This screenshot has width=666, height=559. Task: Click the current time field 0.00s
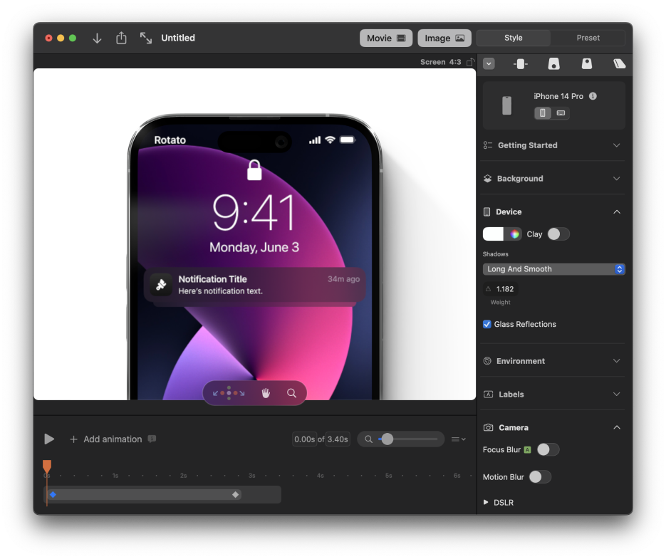[x=304, y=439]
